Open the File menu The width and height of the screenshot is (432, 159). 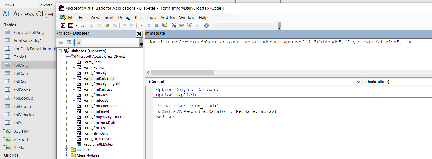click(x=71, y=17)
